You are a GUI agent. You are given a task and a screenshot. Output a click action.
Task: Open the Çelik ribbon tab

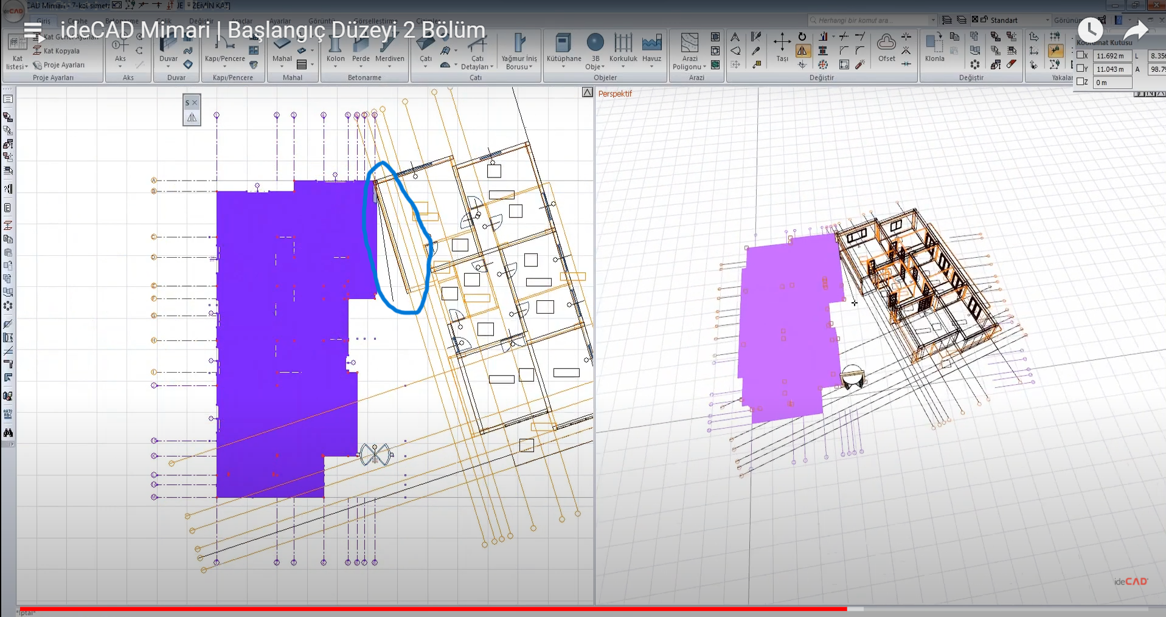click(x=165, y=21)
